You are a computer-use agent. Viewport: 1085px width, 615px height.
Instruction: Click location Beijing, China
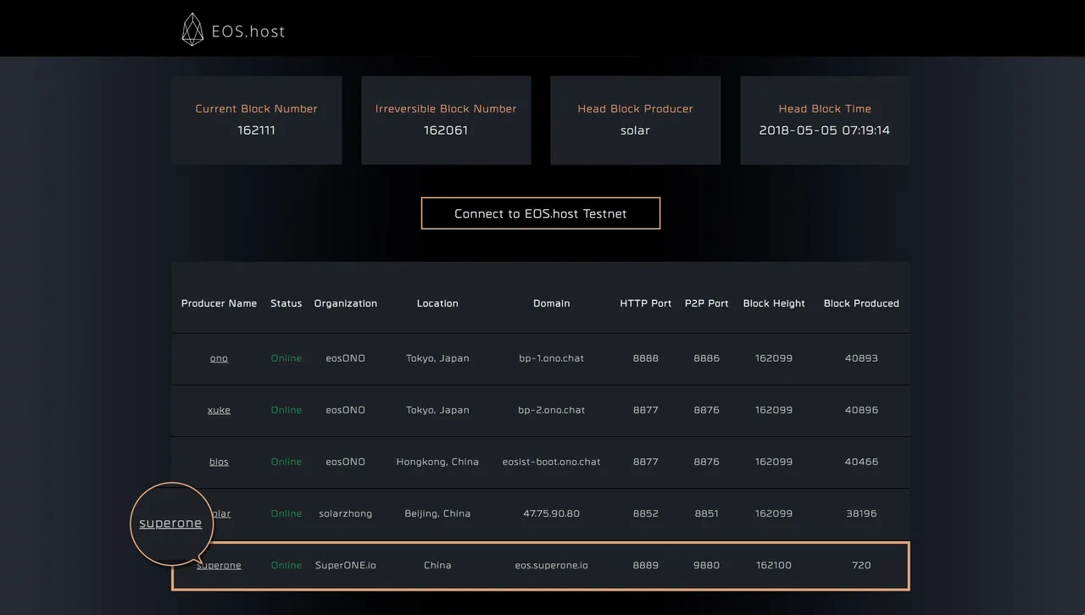(x=437, y=513)
